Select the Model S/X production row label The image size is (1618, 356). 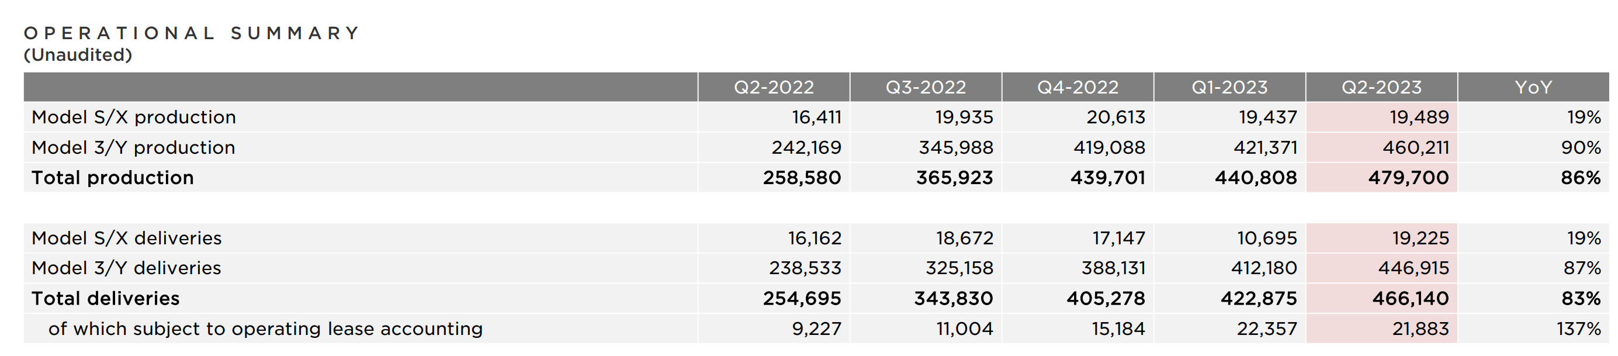click(x=134, y=117)
